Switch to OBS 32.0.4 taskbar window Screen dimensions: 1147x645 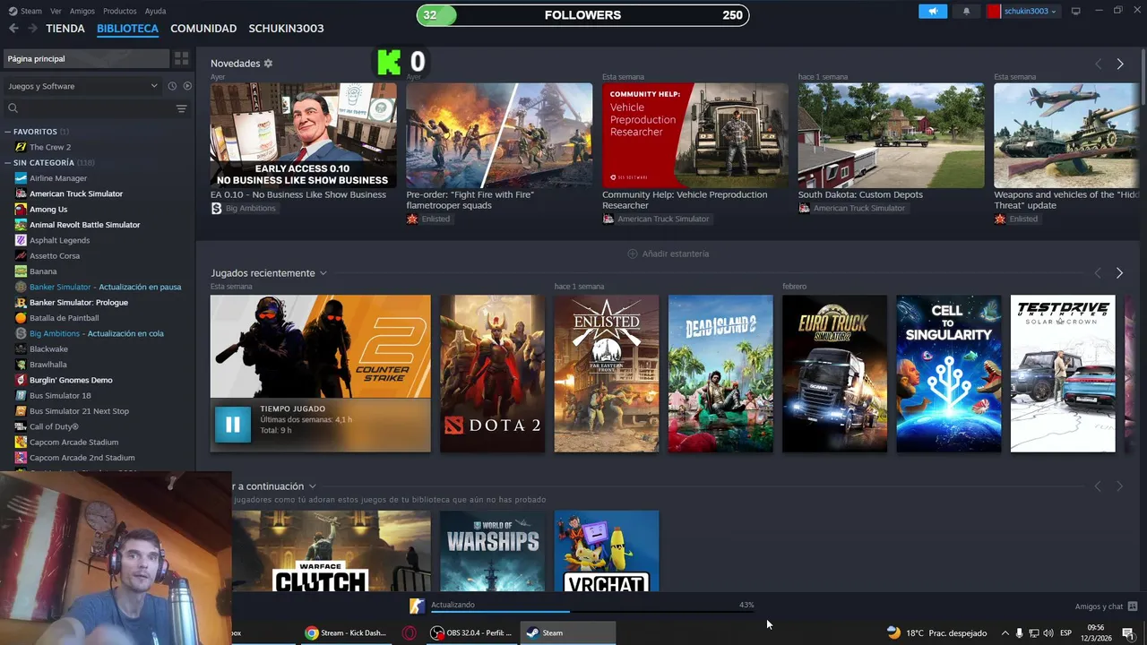pyautogui.click(x=471, y=632)
